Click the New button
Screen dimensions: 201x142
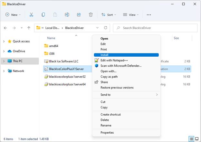point(13,15)
